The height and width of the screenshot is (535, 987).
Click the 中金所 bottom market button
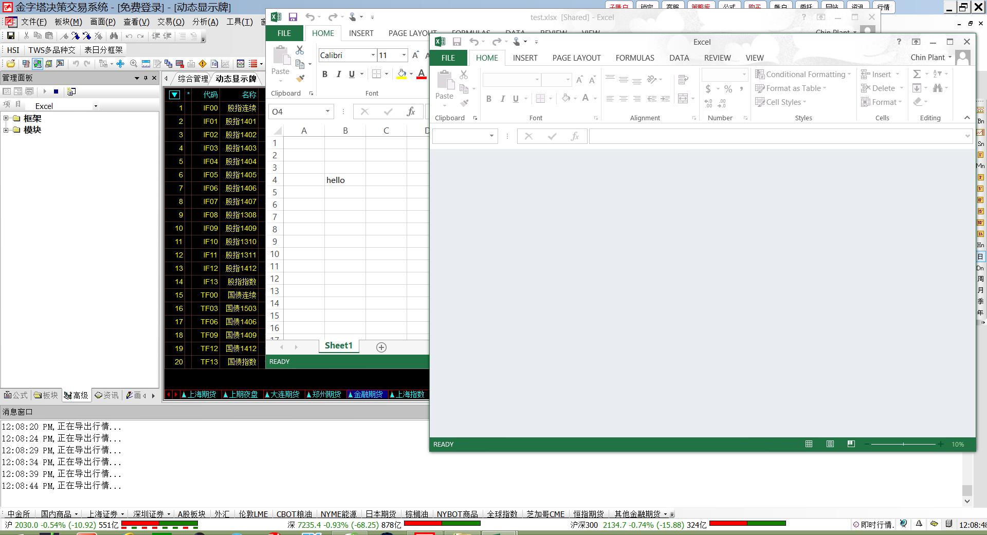18,514
